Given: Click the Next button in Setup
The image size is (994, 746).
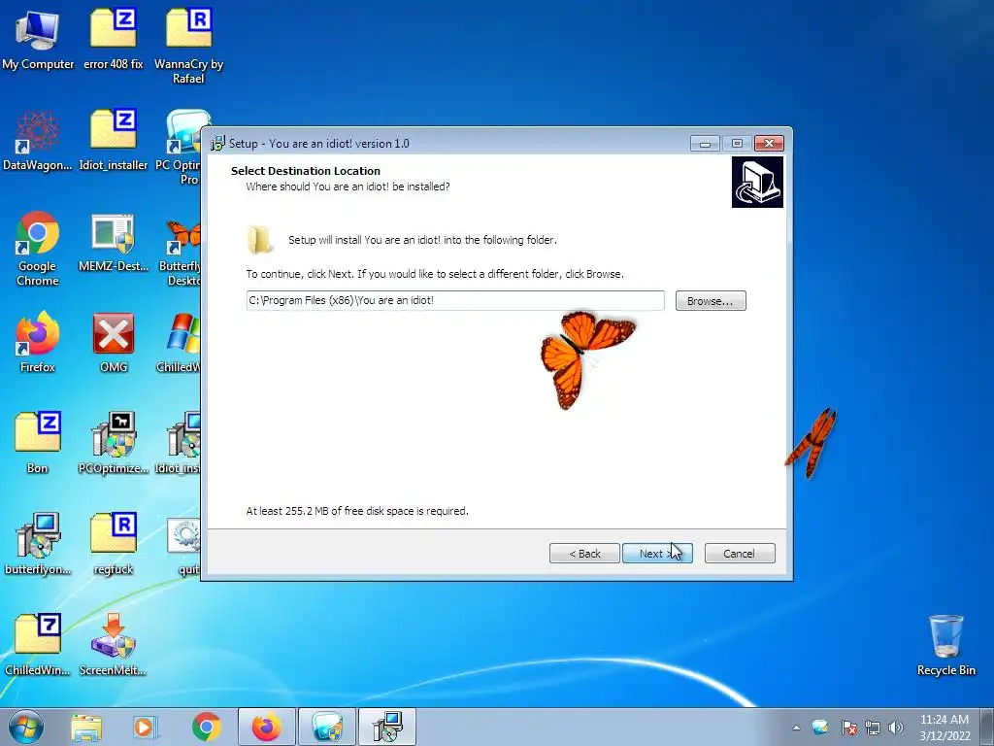Looking at the screenshot, I should 657,553.
